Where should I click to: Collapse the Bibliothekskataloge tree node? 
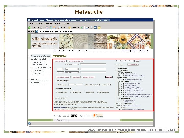[118, 72]
